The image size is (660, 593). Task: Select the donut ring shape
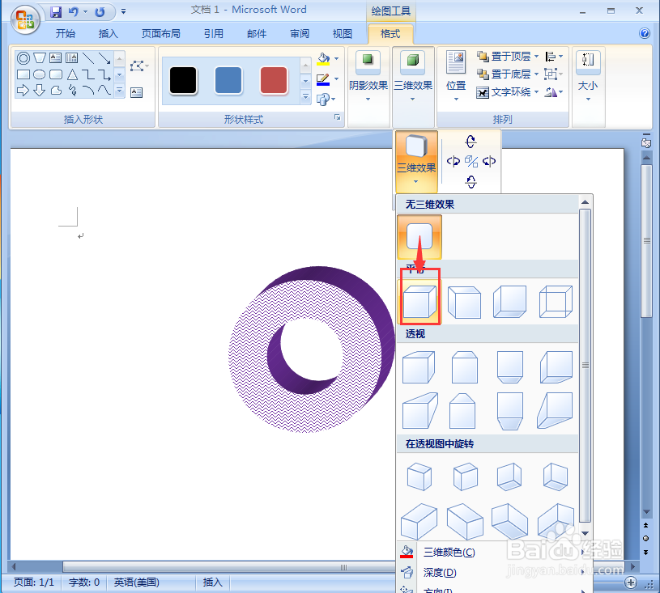click(x=23, y=58)
